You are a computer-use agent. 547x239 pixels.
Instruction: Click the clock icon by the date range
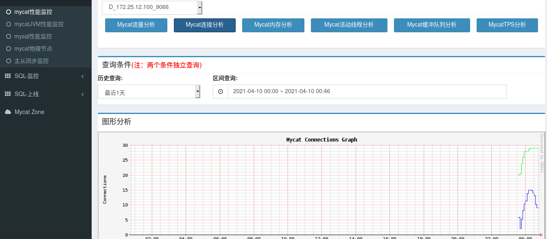(221, 92)
